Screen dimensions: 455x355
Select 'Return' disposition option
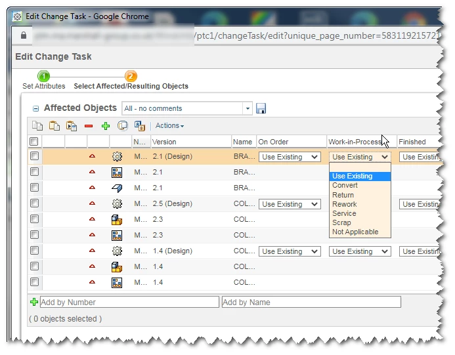pos(360,195)
